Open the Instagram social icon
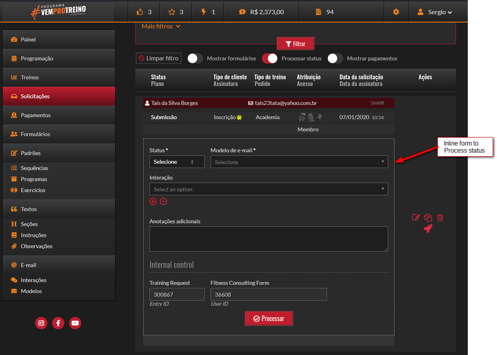 [x=41, y=323]
